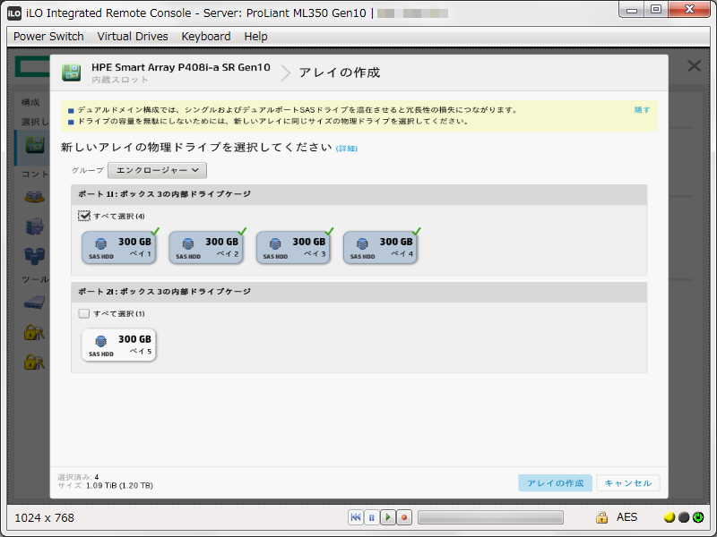
Task: Click the キャンセル button
Action: click(627, 482)
